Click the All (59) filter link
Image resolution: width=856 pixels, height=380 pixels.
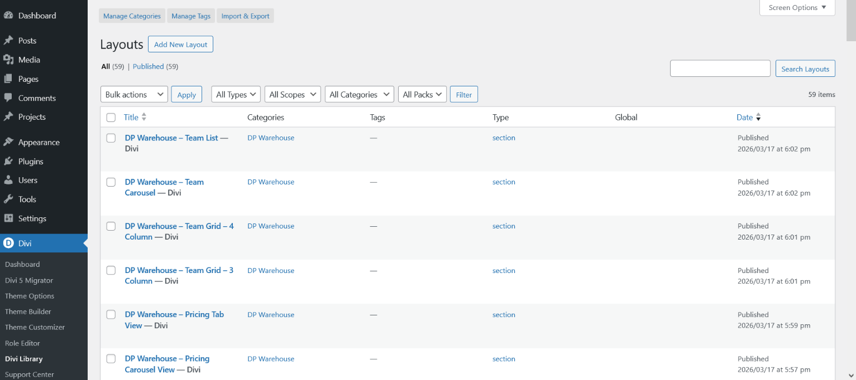point(113,66)
